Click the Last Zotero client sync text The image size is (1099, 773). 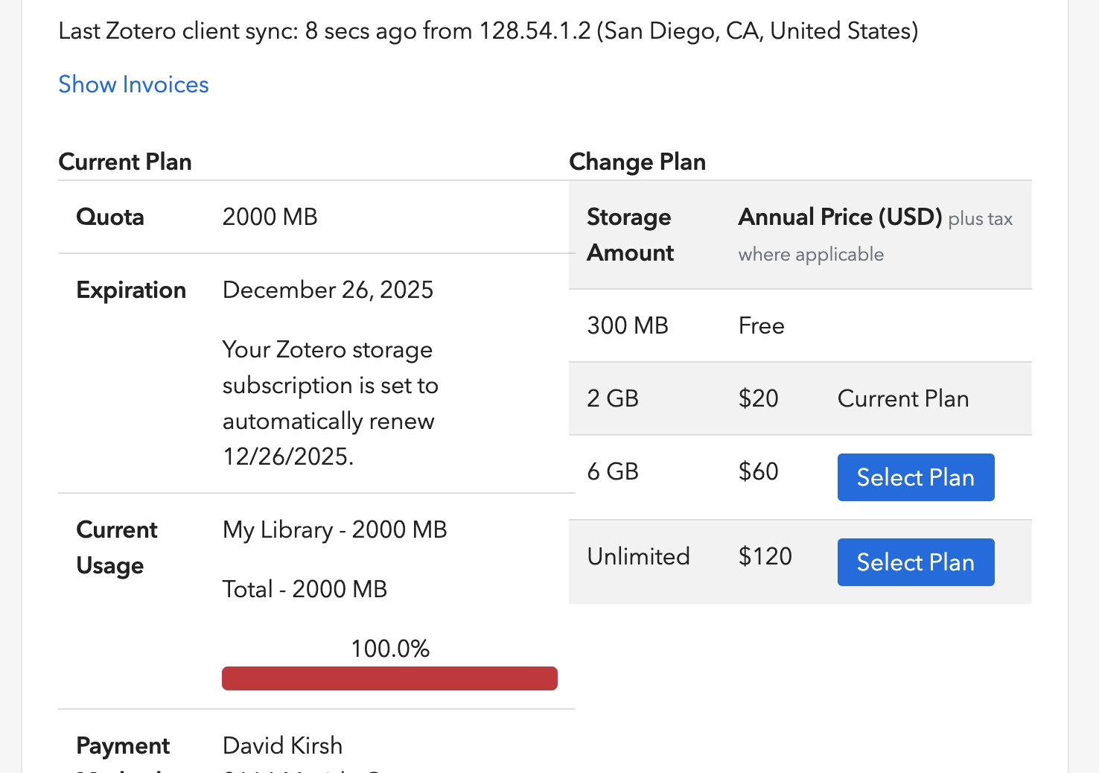click(x=488, y=31)
